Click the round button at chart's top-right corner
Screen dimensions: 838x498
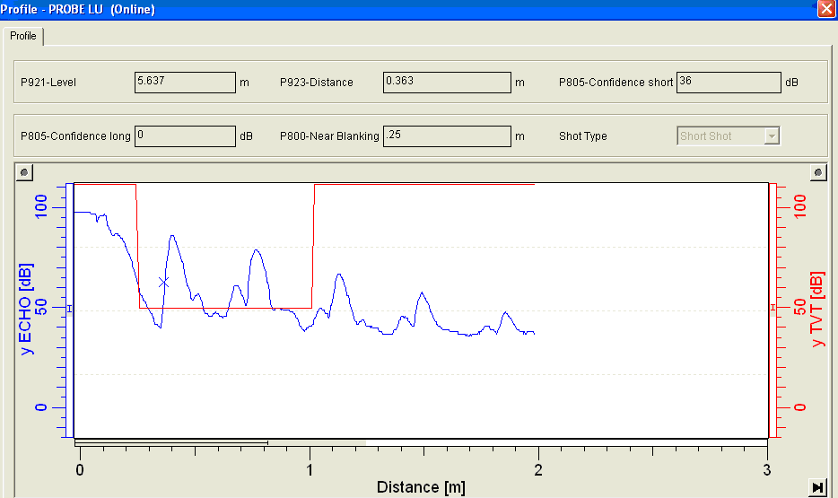click(x=818, y=172)
